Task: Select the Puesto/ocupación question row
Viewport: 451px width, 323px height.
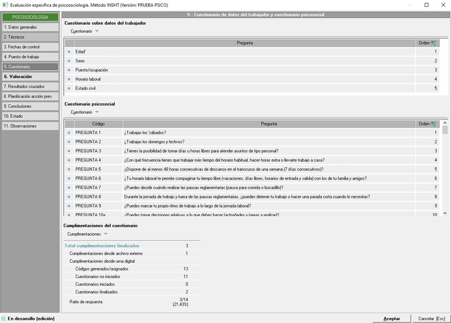Action: (244, 70)
